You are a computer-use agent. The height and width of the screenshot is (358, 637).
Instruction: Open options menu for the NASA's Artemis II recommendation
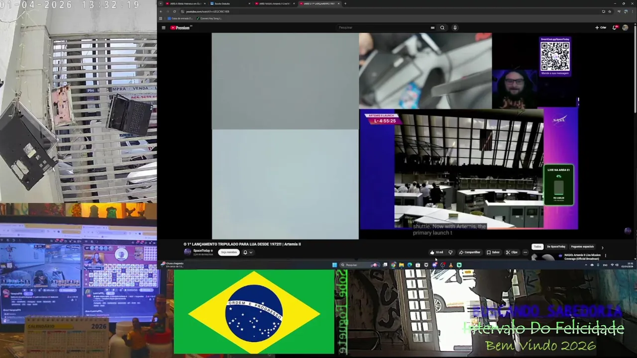pos(606,256)
